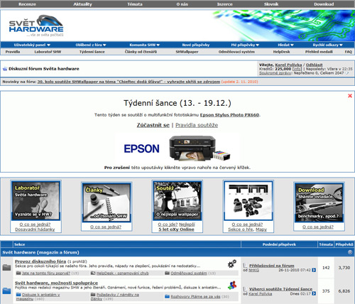This screenshot has height=304, width=355.
Task: Click the Svět Hardware logo
Action: click(x=36, y=26)
